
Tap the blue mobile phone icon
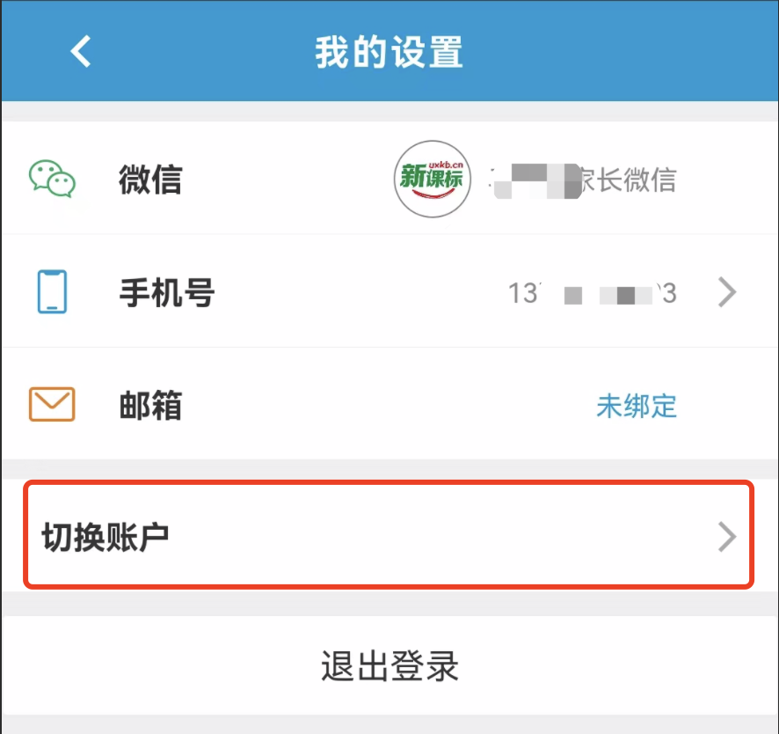52,291
